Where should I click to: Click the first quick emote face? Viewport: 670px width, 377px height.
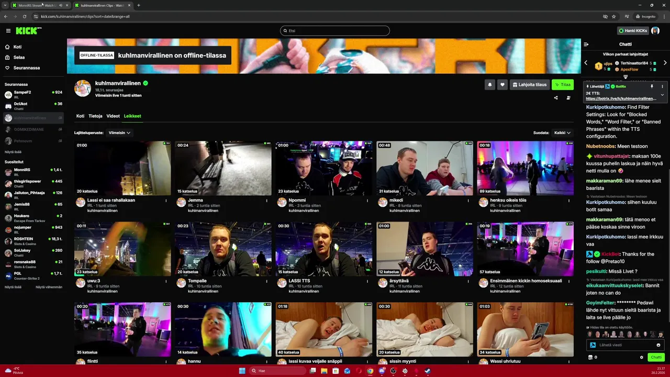point(590,335)
